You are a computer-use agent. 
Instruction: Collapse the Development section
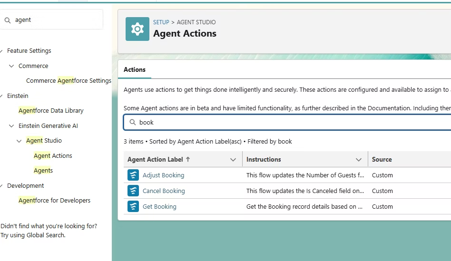point(1,186)
